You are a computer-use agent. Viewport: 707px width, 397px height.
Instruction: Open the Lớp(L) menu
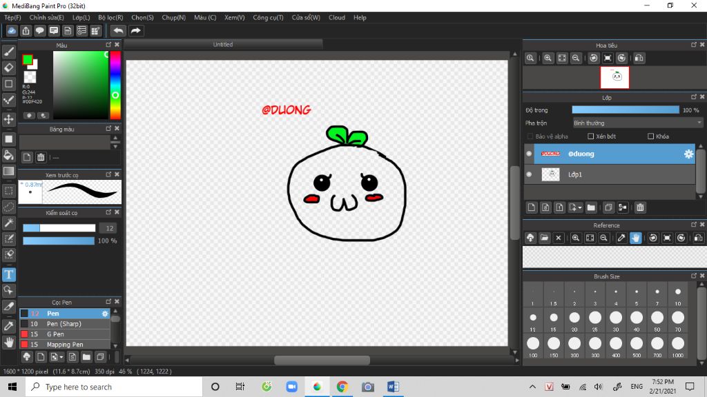81,17
